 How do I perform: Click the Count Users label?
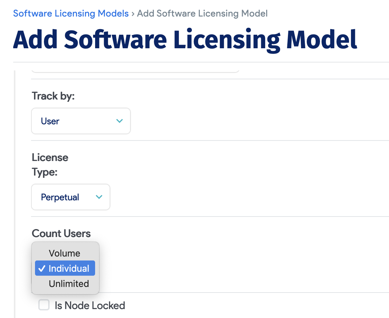point(61,233)
